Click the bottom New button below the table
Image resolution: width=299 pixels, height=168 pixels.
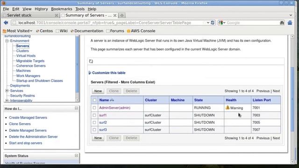click(98, 138)
